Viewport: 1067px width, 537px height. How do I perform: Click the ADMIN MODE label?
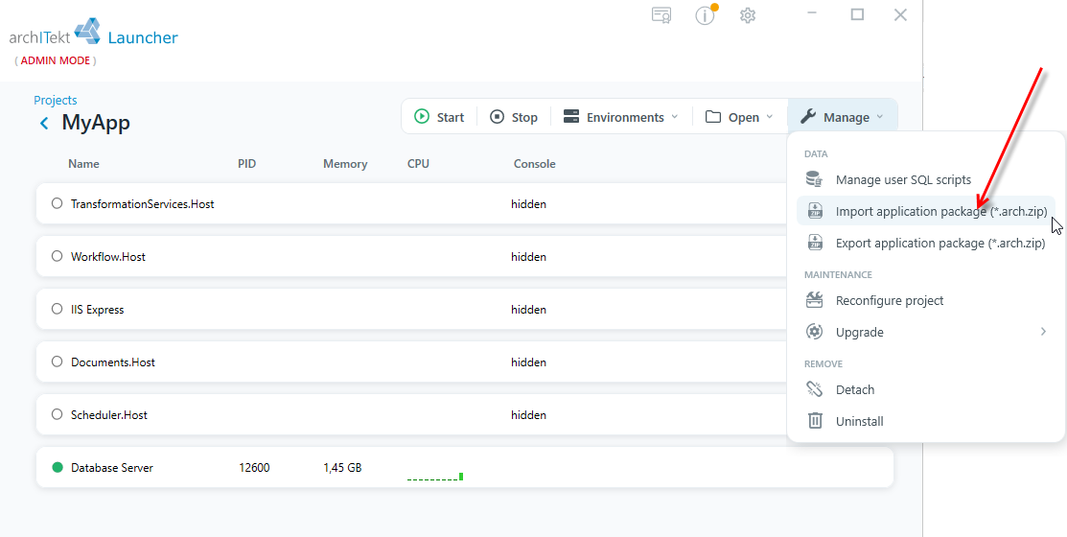(55, 60)
